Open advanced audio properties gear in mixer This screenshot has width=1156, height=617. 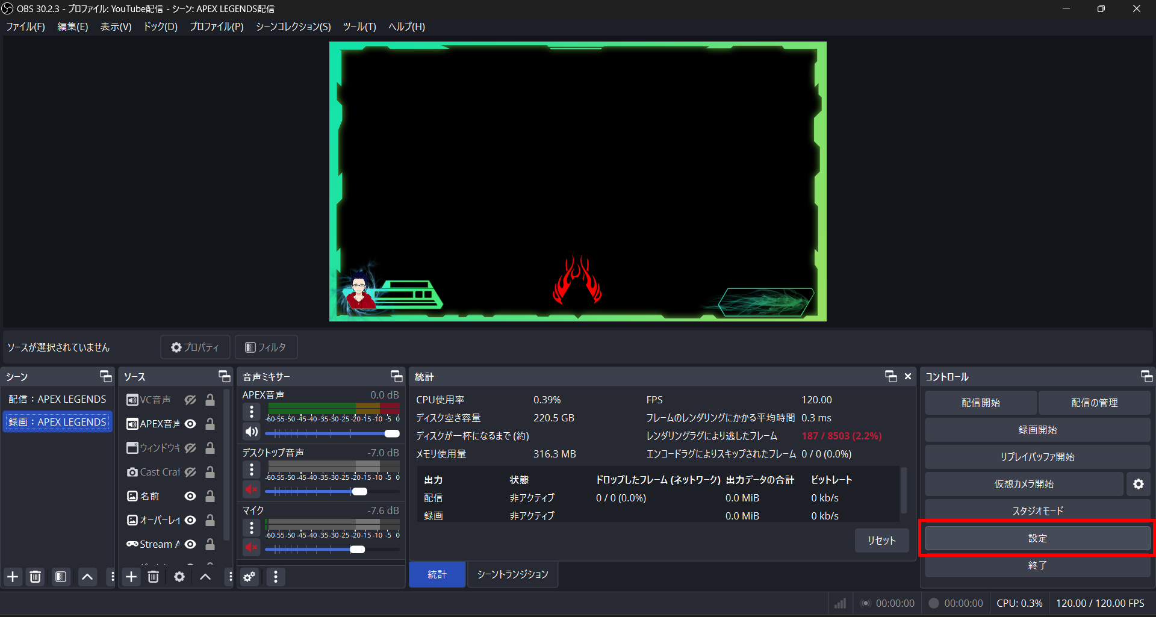pos(249,577)
